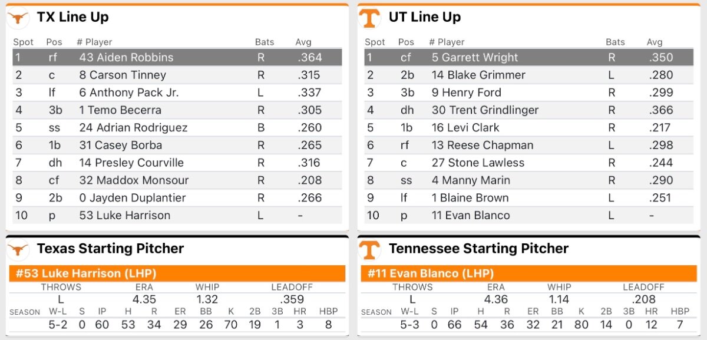Click the T logo beside Tennessee Starting Pitcher
The height and width of the screenshot is (340, 707).
click(x=369, y=250)
